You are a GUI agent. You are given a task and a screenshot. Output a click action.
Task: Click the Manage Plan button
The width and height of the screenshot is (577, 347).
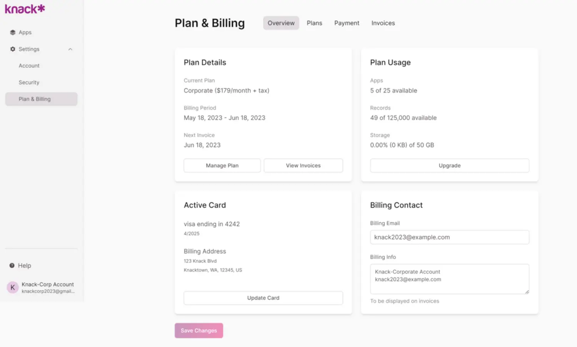point(222,165)
